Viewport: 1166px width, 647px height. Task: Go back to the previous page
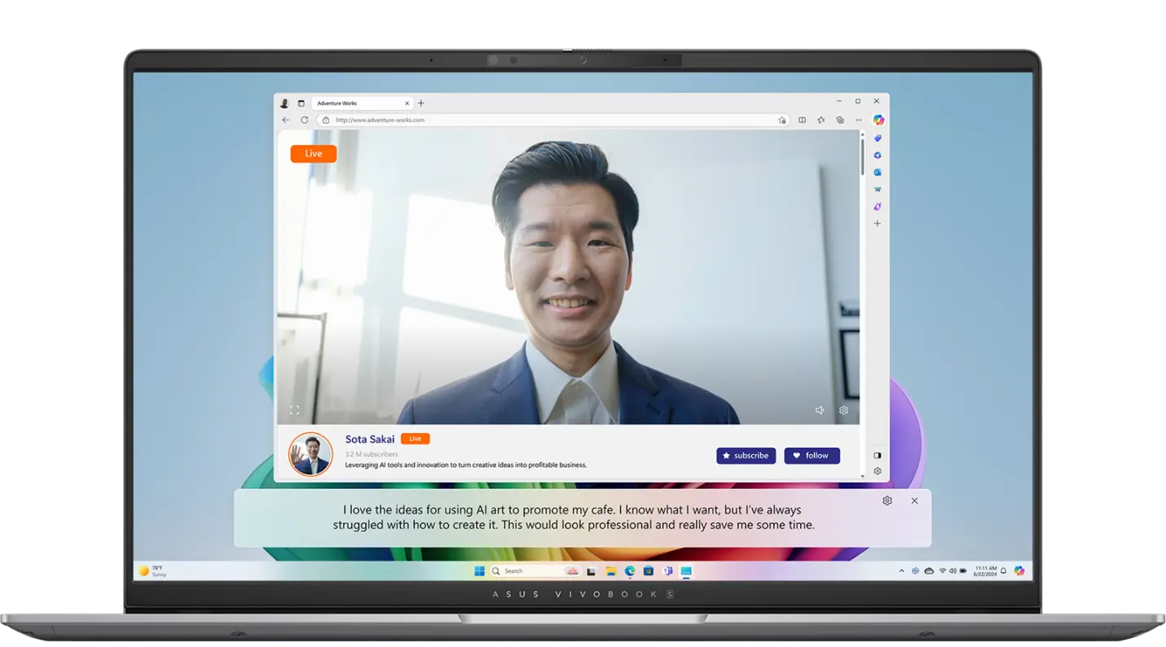coord(285,120)
